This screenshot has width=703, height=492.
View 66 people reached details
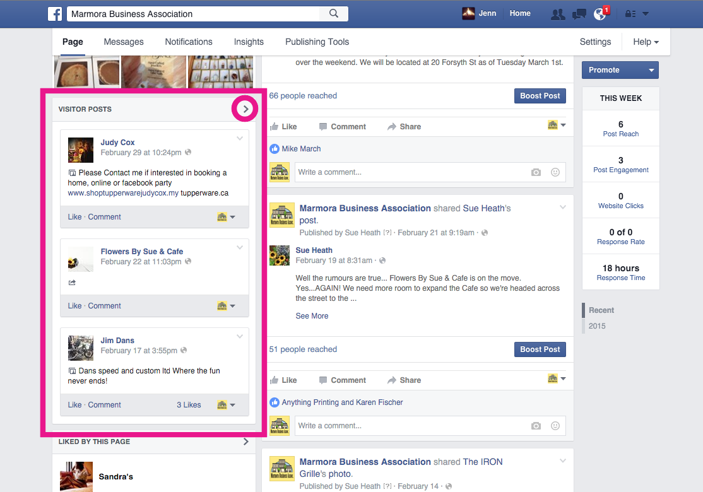[303, 96]
